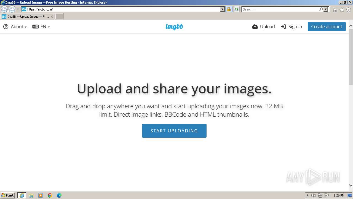Show hidden system tray icons
The image size is (353, 199).
(x=307, y=195)
